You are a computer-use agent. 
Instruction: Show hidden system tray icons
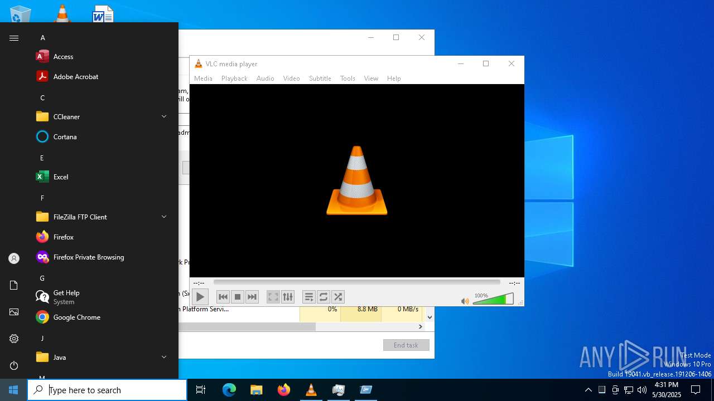(588, 390)
